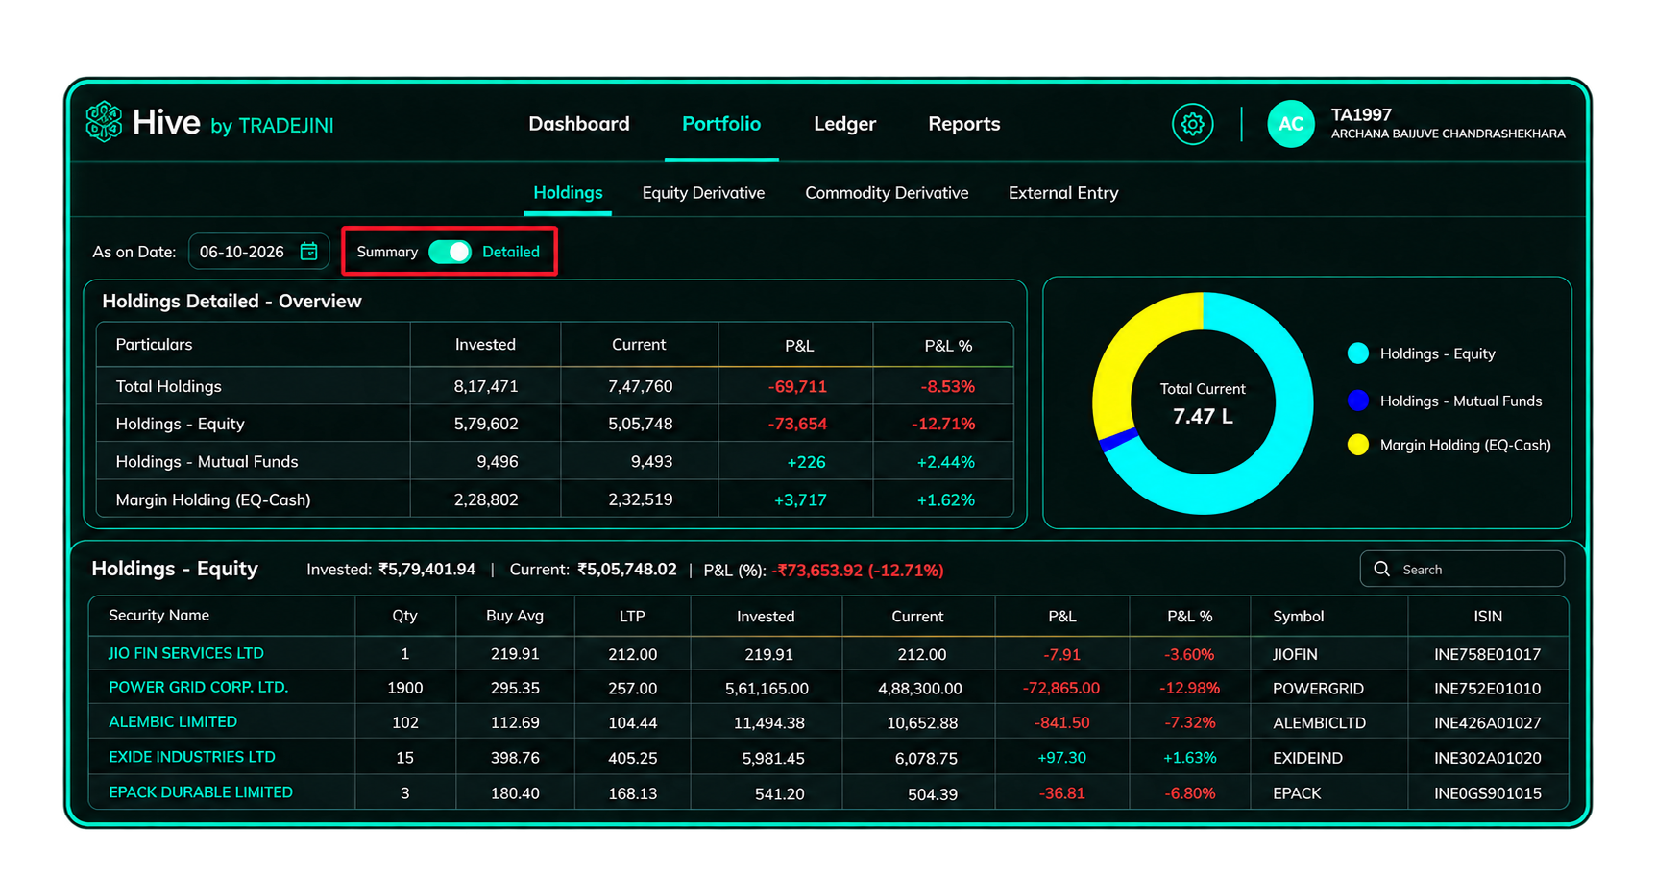Click ISIN value INE758E01017
The height and width of the screenshot is (876, 1656).
click(x=1487, y=654)
